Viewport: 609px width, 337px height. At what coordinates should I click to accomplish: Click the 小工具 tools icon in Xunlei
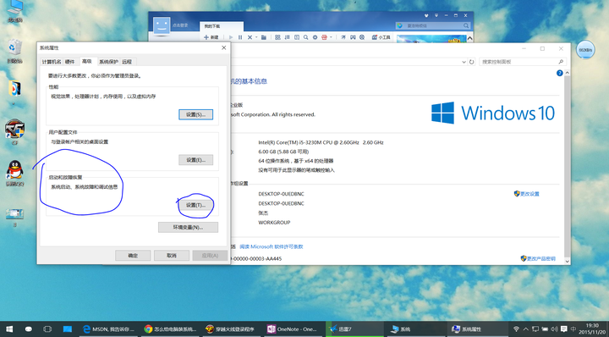381,37
